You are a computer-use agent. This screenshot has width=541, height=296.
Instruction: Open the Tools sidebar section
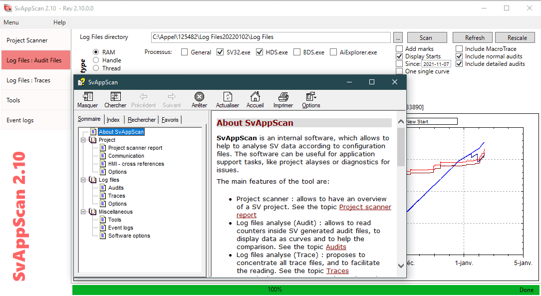(x=36, y=100)
